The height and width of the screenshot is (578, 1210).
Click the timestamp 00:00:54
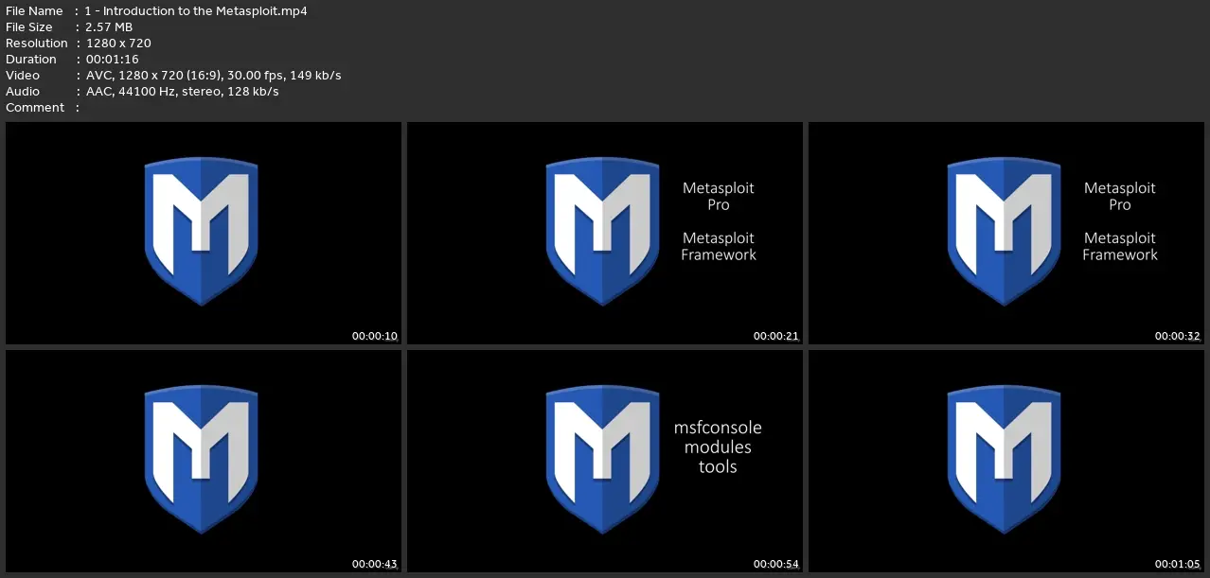[776, 564]
